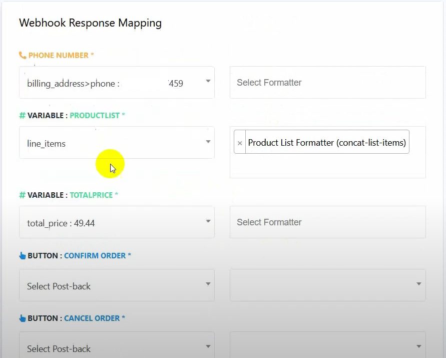This screenshot has width=446, height=358.
Task: Click the hash icon before VARIABLE : PRODUCTLIST
Action: click(22, 116)
